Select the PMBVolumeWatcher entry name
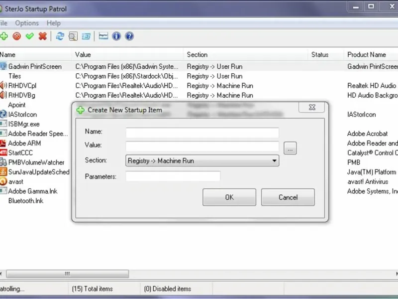The width and height of the screenshot is (398, 299). pyautogui.click(x=36, y=162)
